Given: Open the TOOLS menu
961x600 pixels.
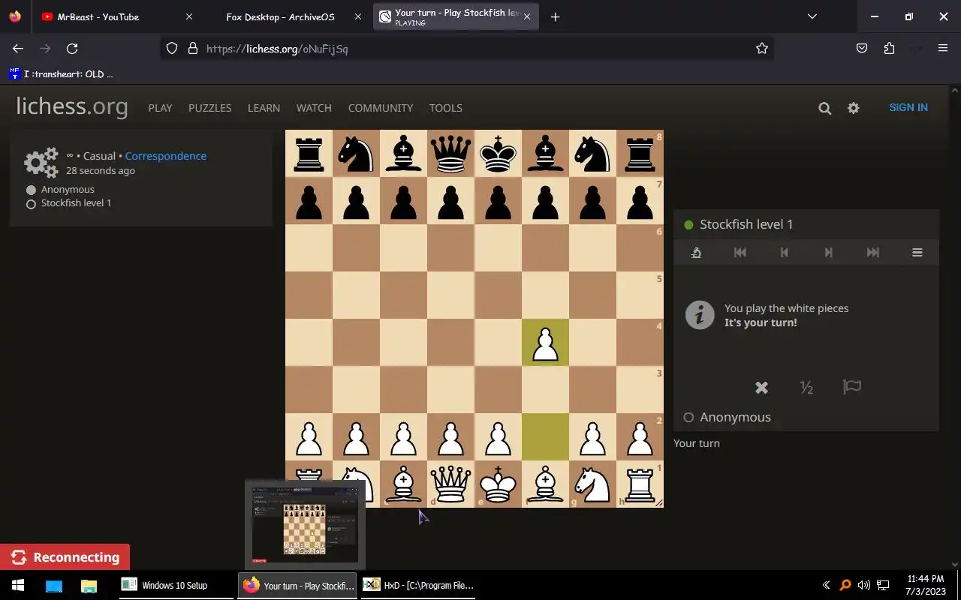Looking at the screenshot, I should point(445,108).
